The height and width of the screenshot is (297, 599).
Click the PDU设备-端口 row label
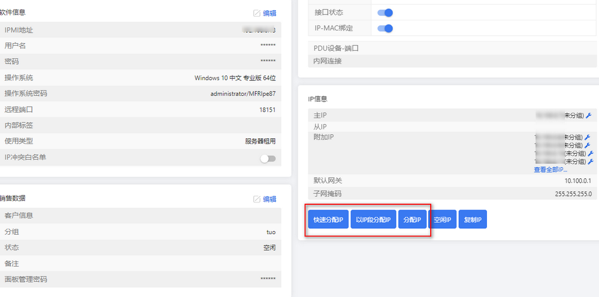336,49
